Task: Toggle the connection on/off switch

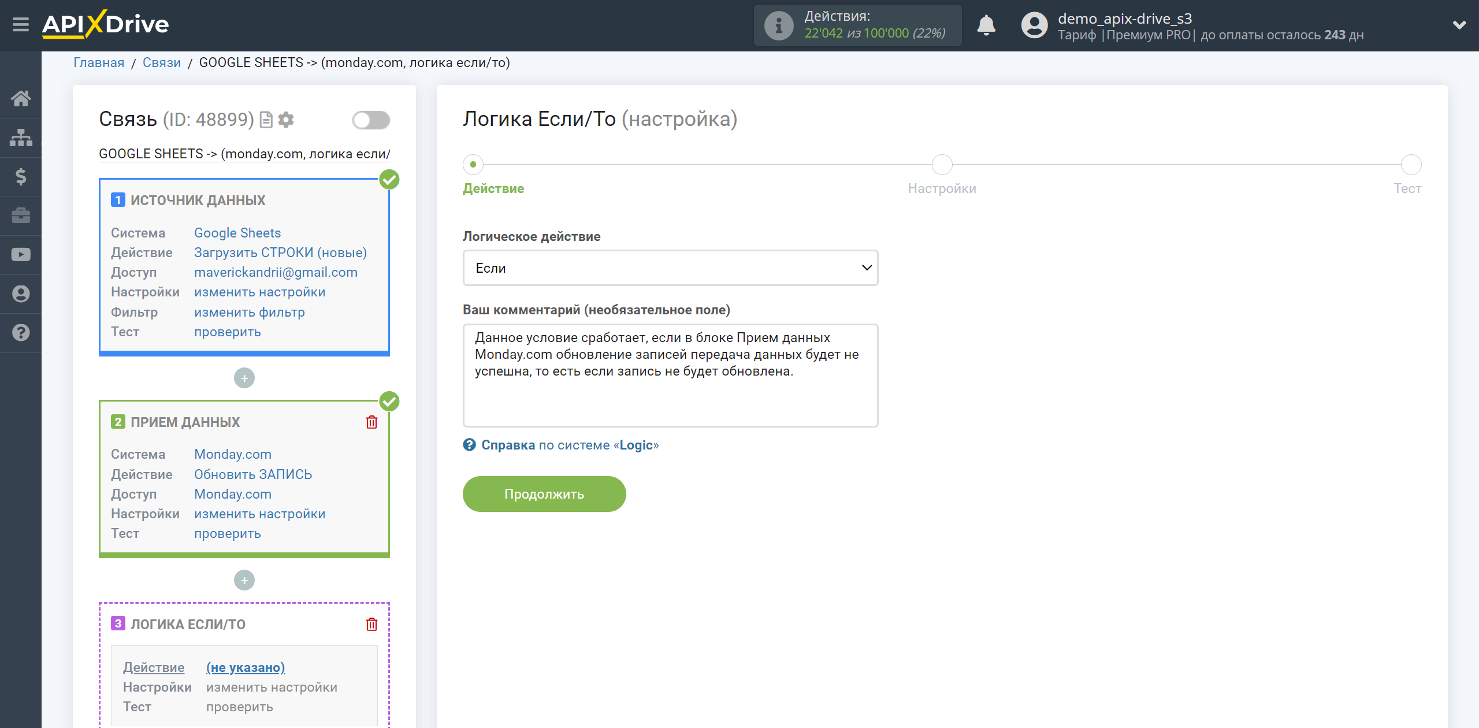Action: [371, 120]
